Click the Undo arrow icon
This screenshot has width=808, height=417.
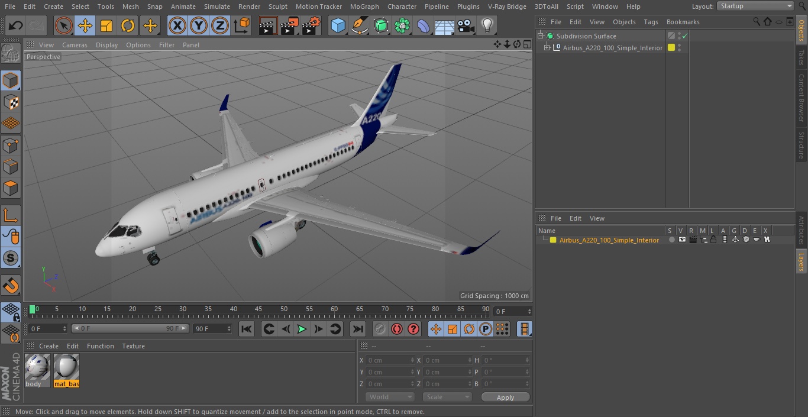coord(16,25)
